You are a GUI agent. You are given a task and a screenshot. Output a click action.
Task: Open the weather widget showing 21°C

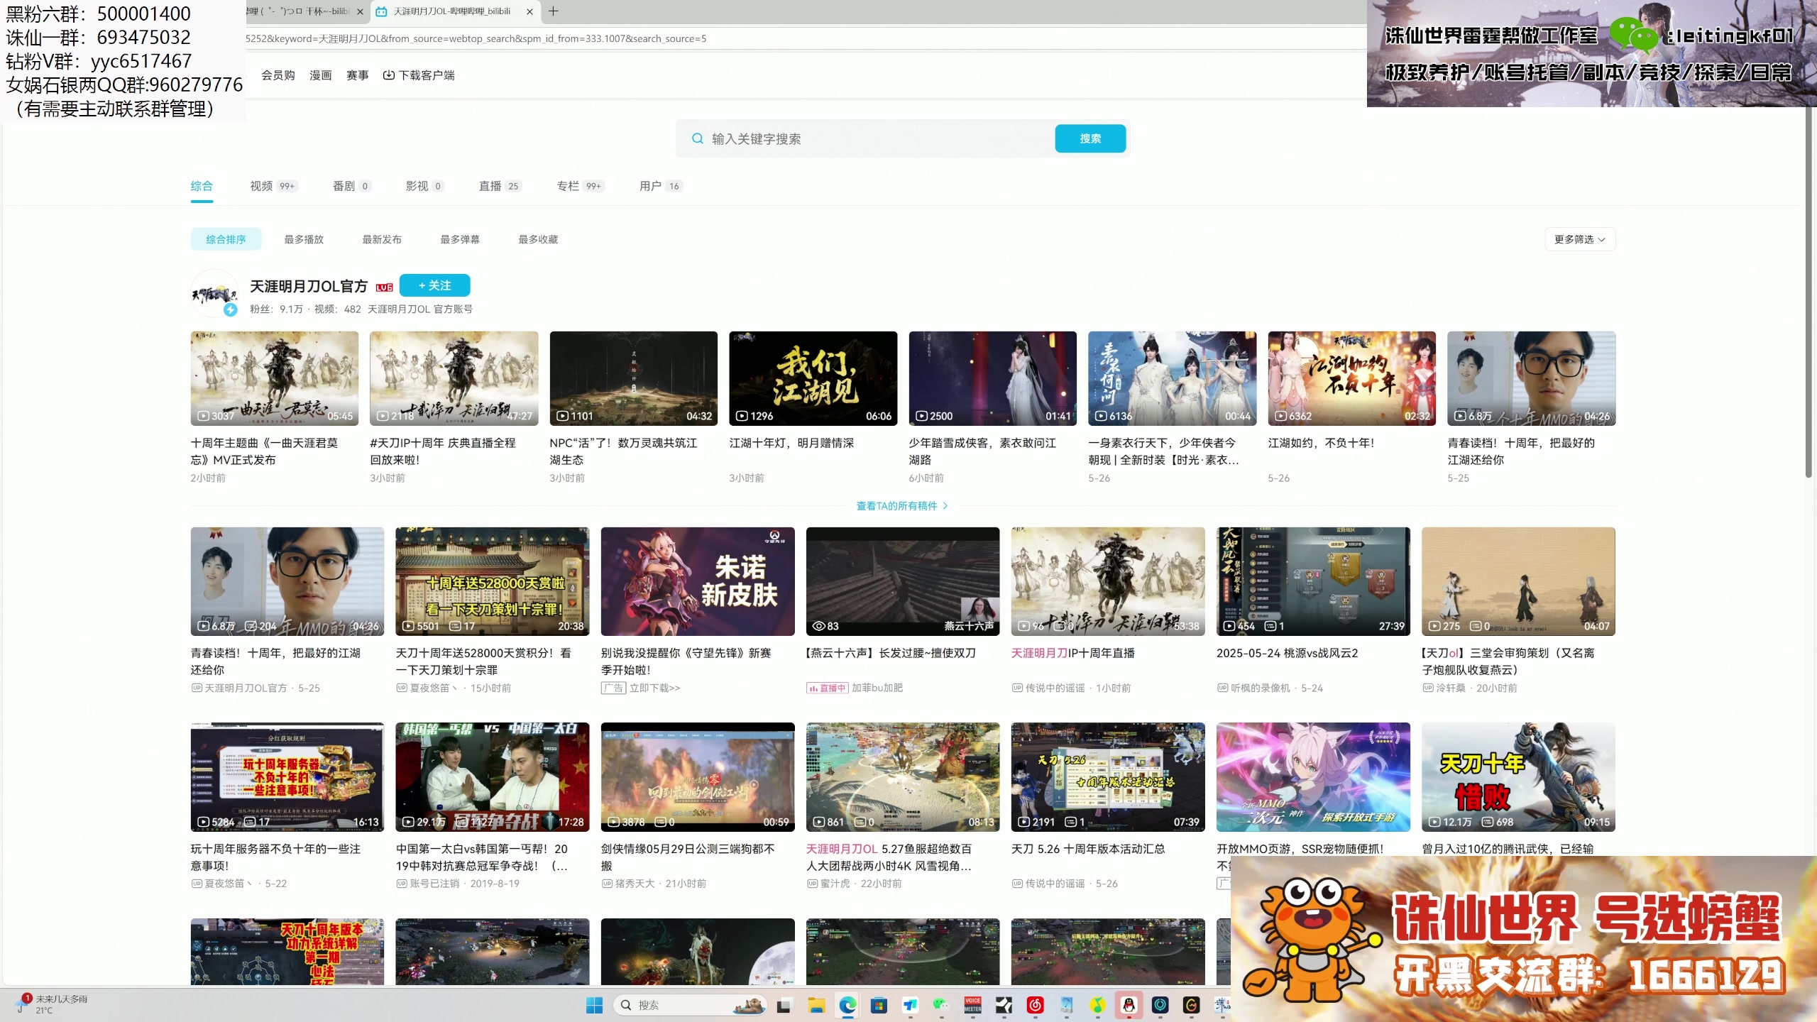click(51, 1004)
